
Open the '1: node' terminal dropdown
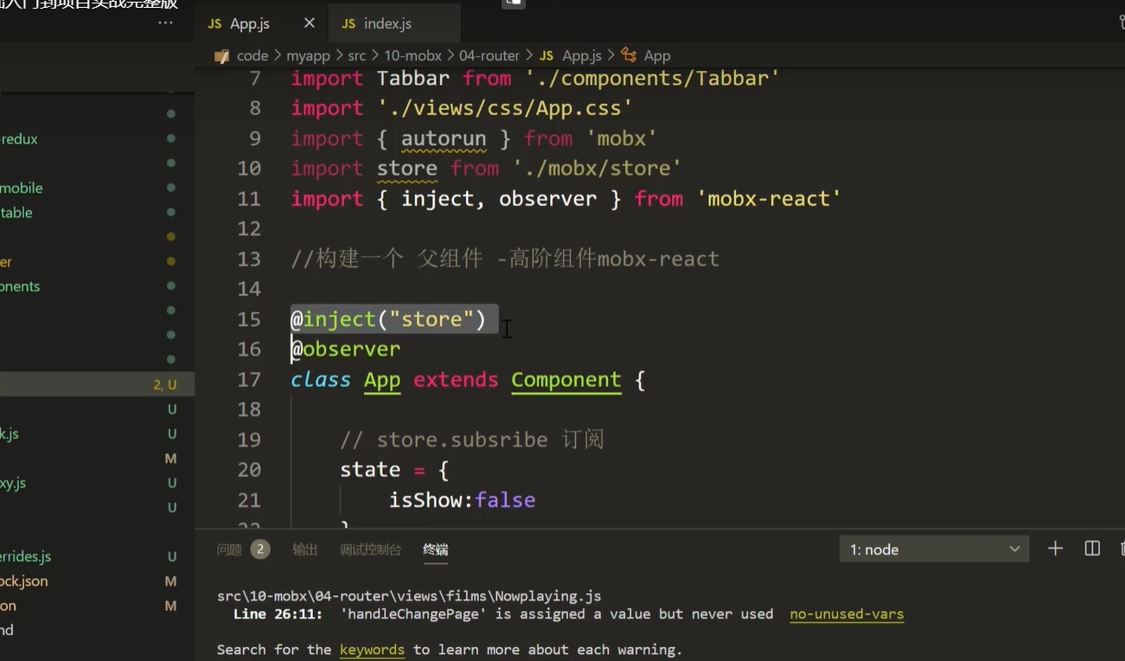[x=934, y=549]
